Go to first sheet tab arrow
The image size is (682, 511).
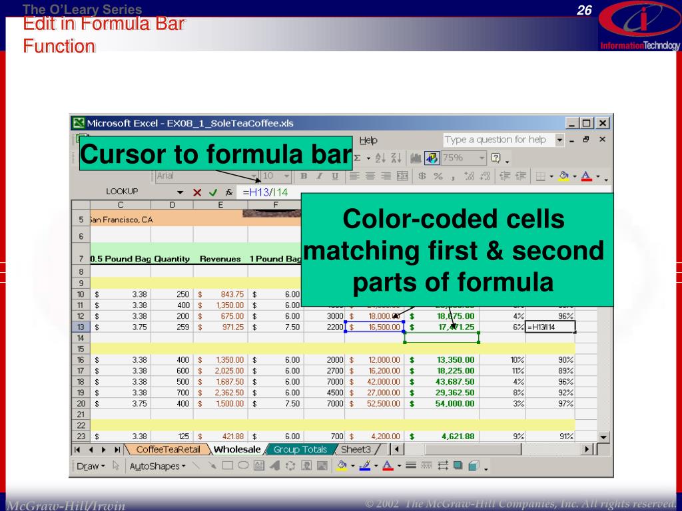77,450
